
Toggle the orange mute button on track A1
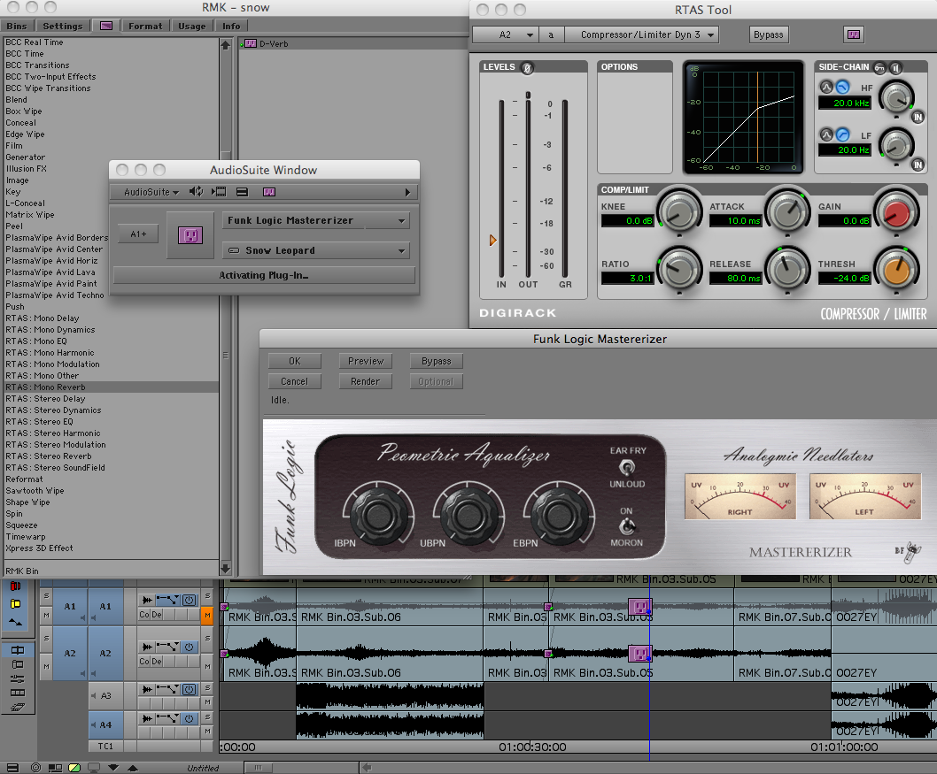tap(207, 615)
